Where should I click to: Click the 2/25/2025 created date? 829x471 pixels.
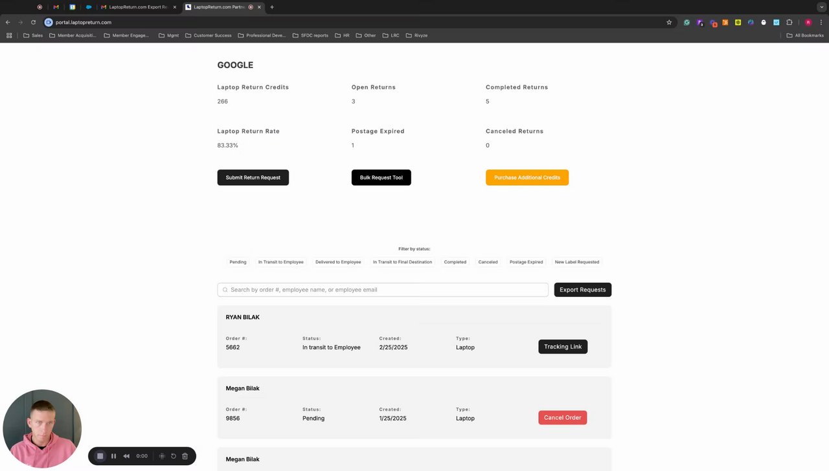(x=393, y=347)
